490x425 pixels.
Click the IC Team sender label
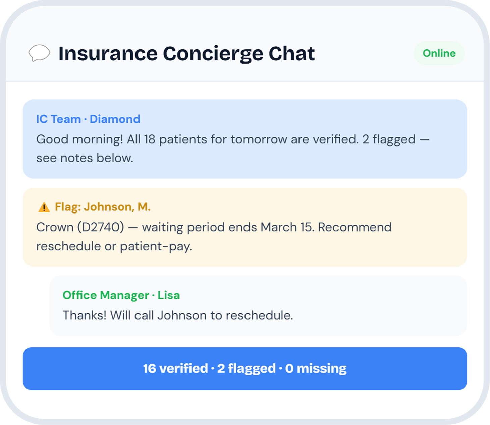click(58, 119)
